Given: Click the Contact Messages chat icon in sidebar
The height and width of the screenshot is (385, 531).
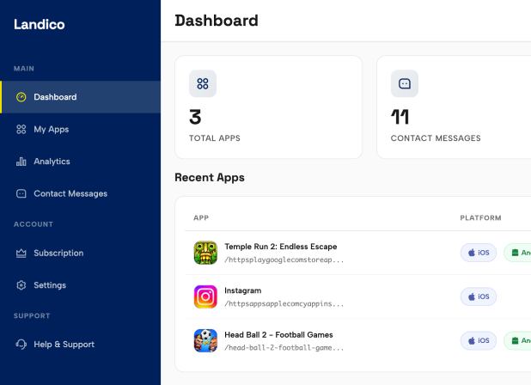Looking at the screenshot, I should click(21, 193).
